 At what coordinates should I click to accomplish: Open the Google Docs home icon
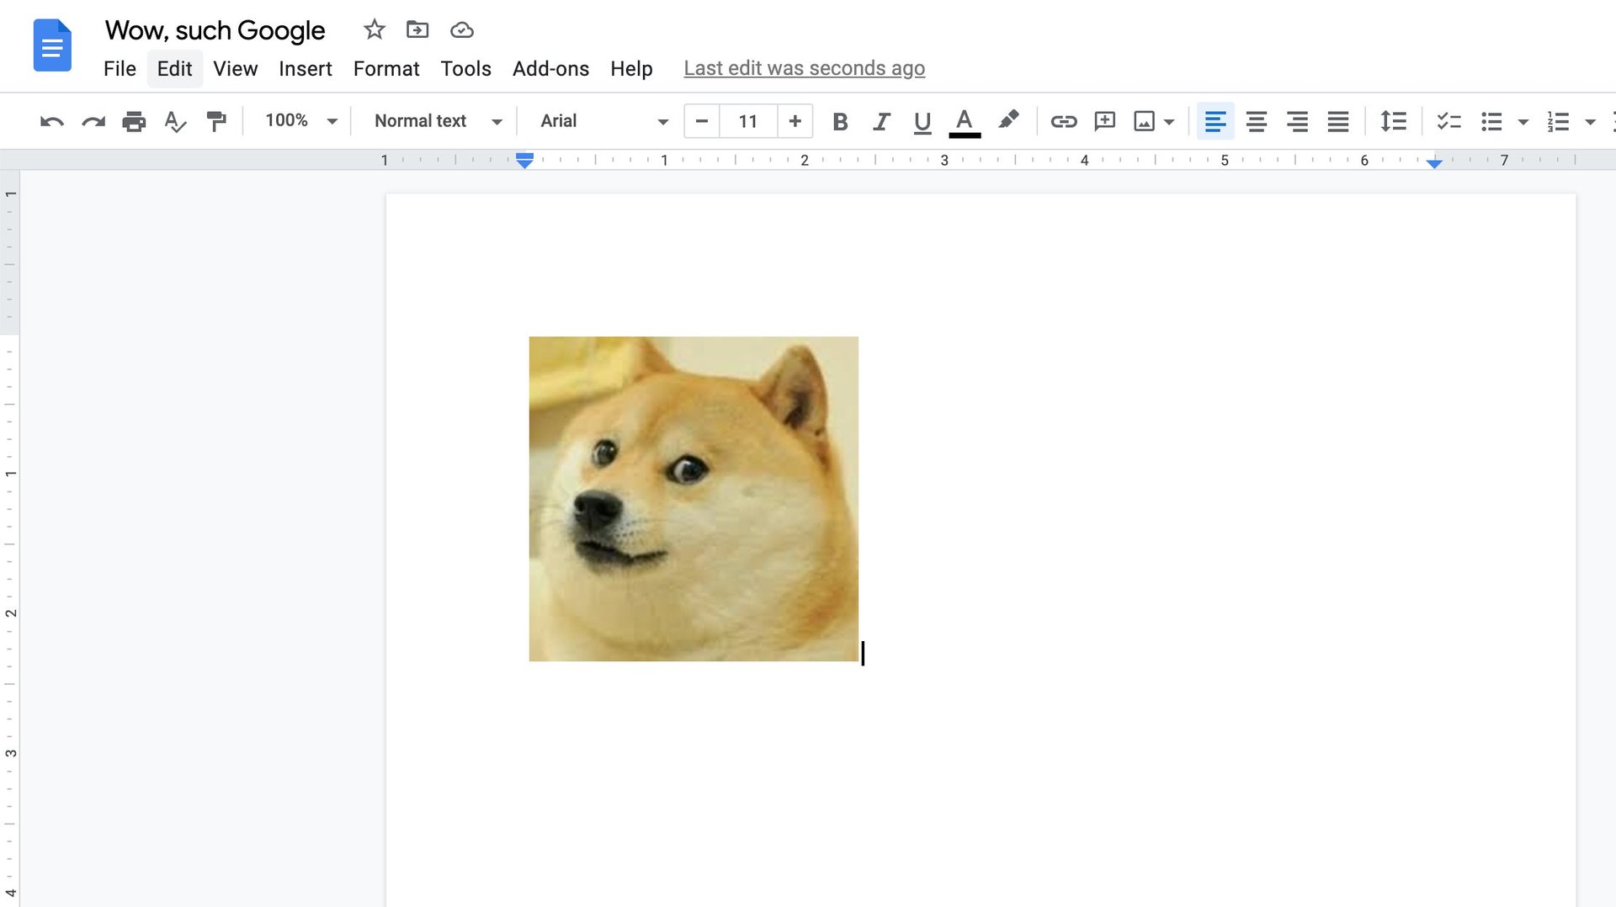pyautogui.click(x=52, y=45)
